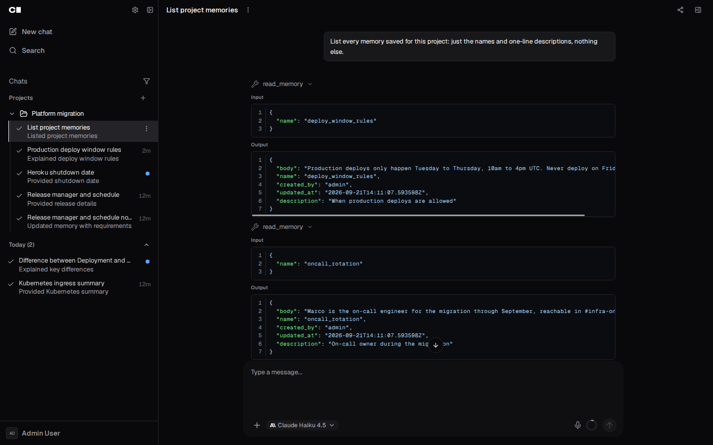Add a new project

[x=143, y=98]
